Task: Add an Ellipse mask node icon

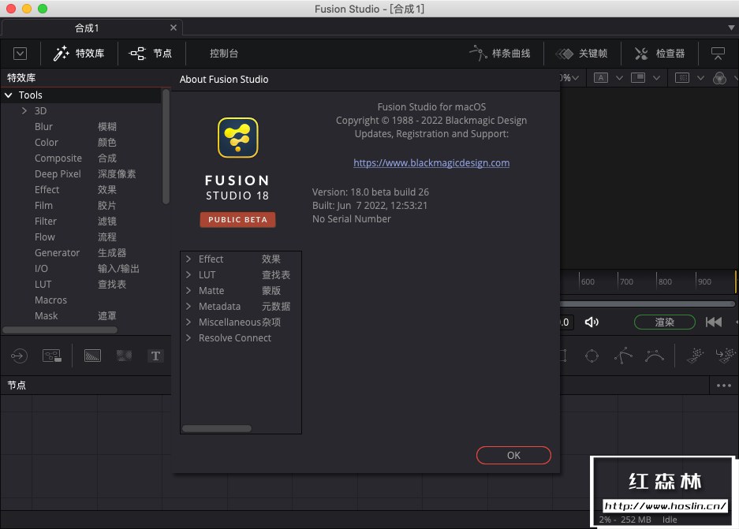Action: 592,356
